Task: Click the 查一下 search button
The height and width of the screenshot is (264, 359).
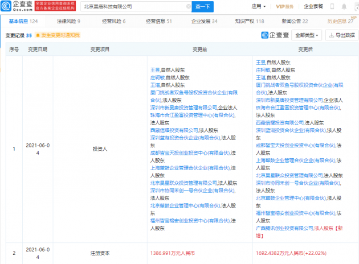Action: [x=202, y=6]
